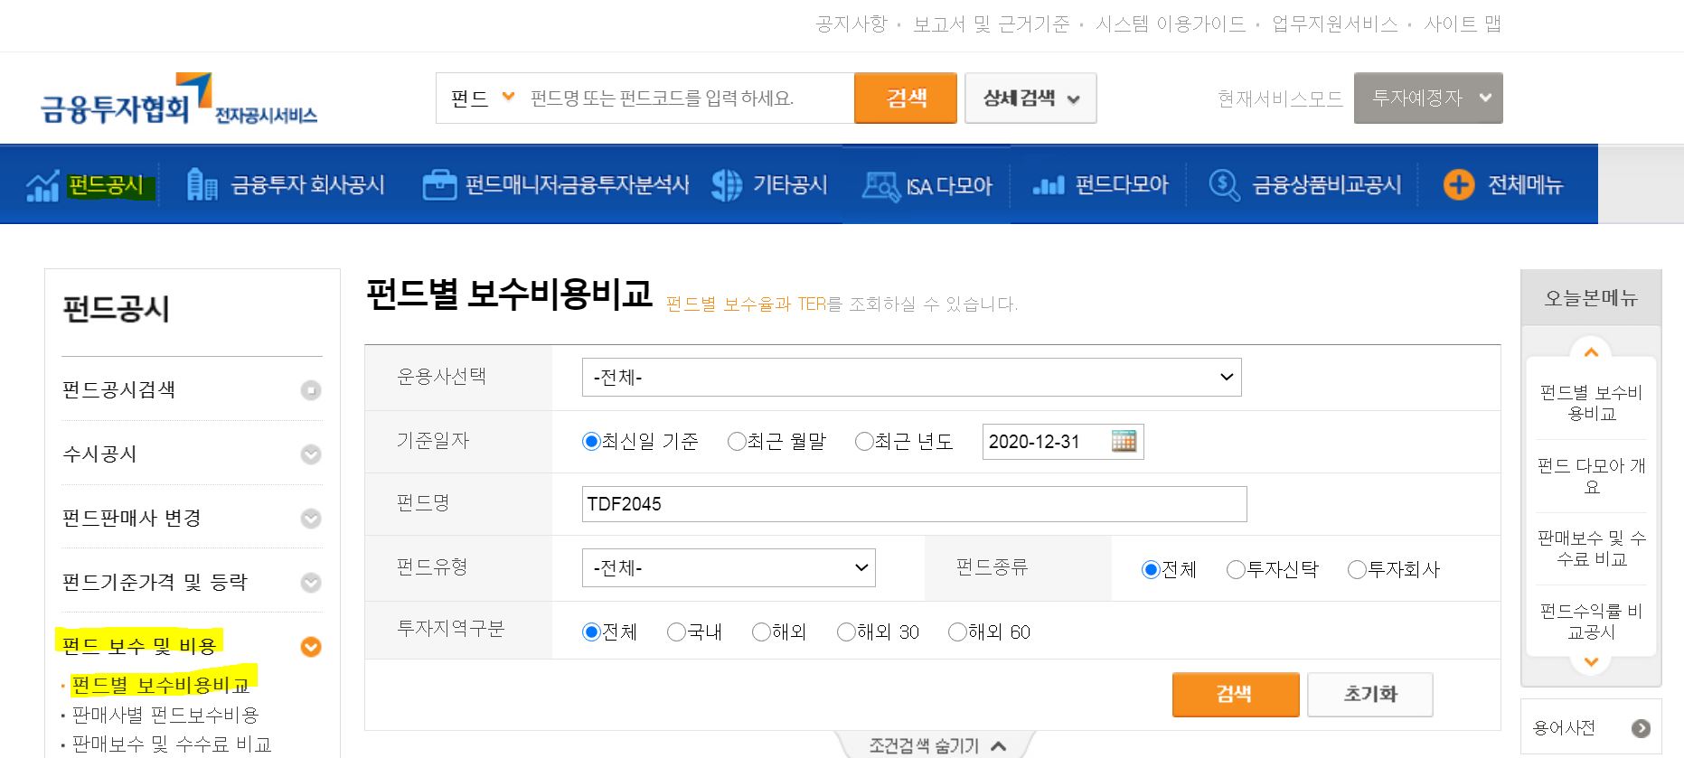The image size is (1684, 758).
Task: Click the circle icon beside 펀드공시검색
Action: pyautogui.click(x=311, y=390)
